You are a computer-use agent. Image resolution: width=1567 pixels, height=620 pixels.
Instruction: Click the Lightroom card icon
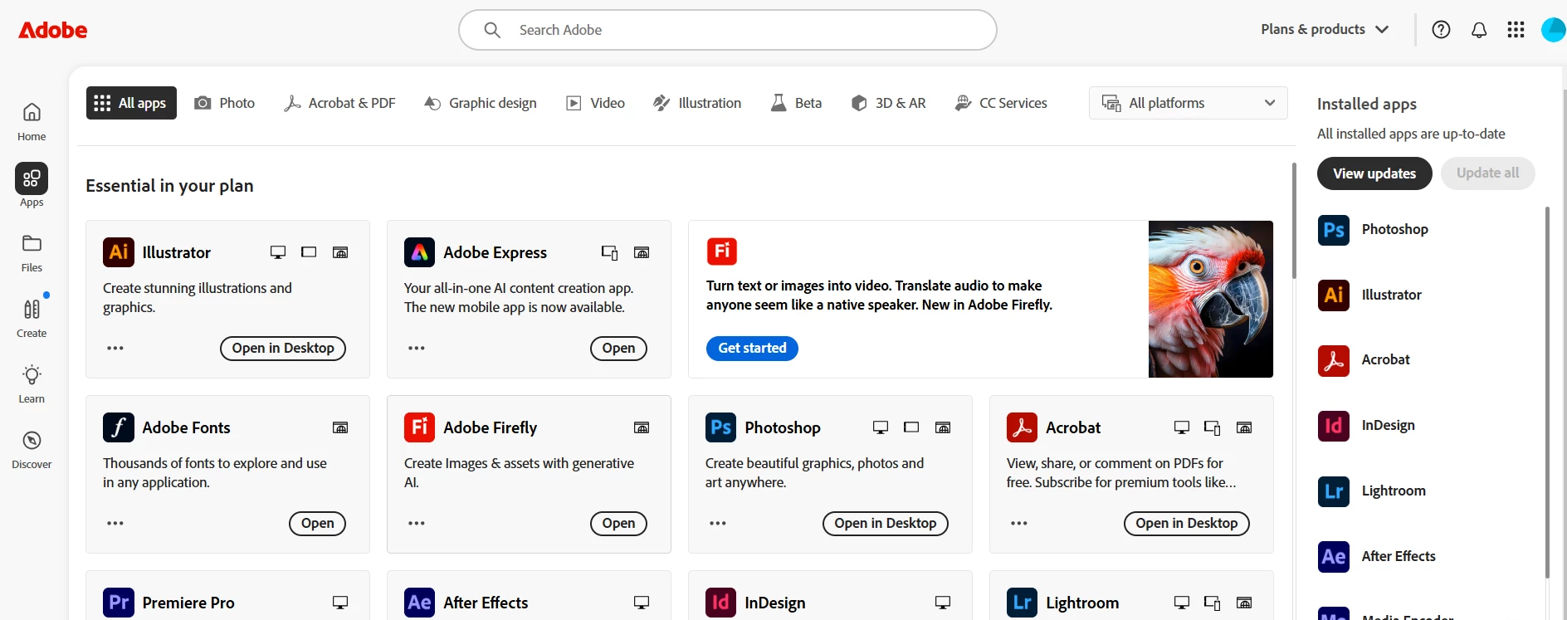coord(1023,603)
